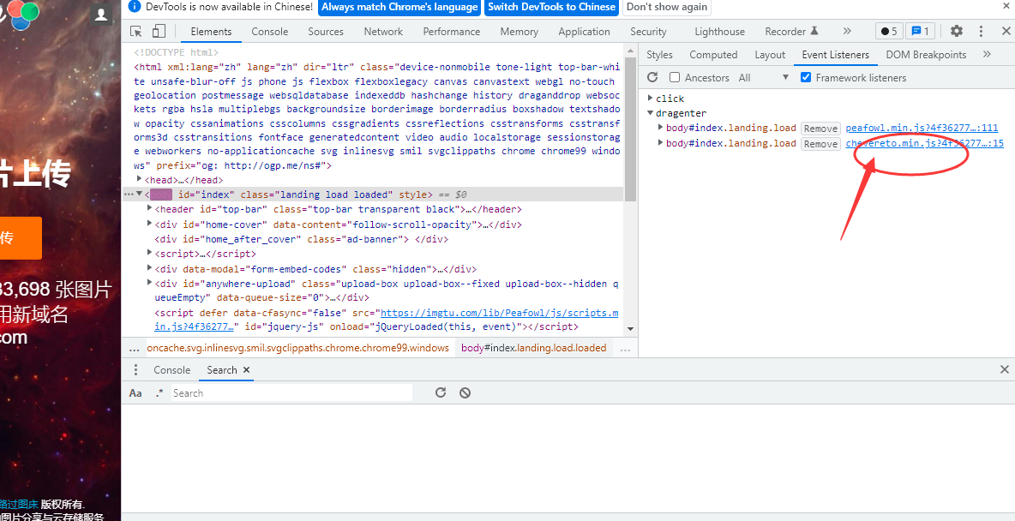
Task: Open the Console tab in the drawer
Action: coord(172,369)
